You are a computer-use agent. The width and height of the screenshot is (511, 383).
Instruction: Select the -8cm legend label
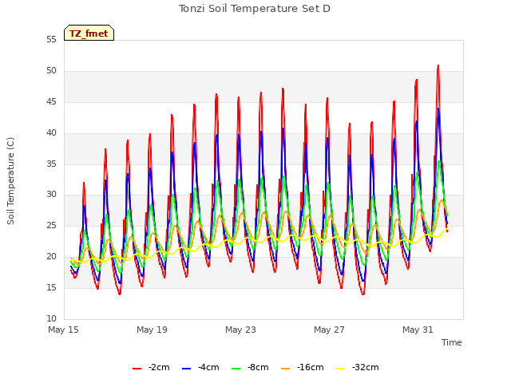point(258,367)
